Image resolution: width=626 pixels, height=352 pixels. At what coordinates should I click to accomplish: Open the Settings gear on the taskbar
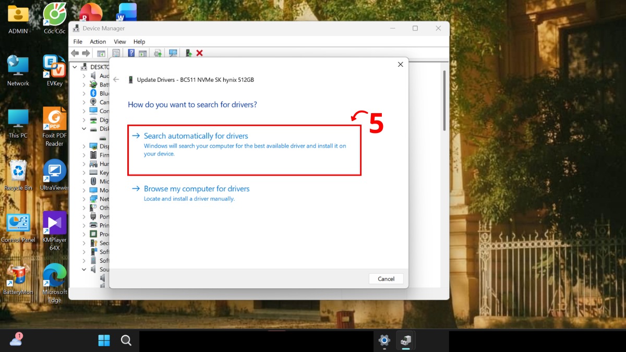coord(384,341)
